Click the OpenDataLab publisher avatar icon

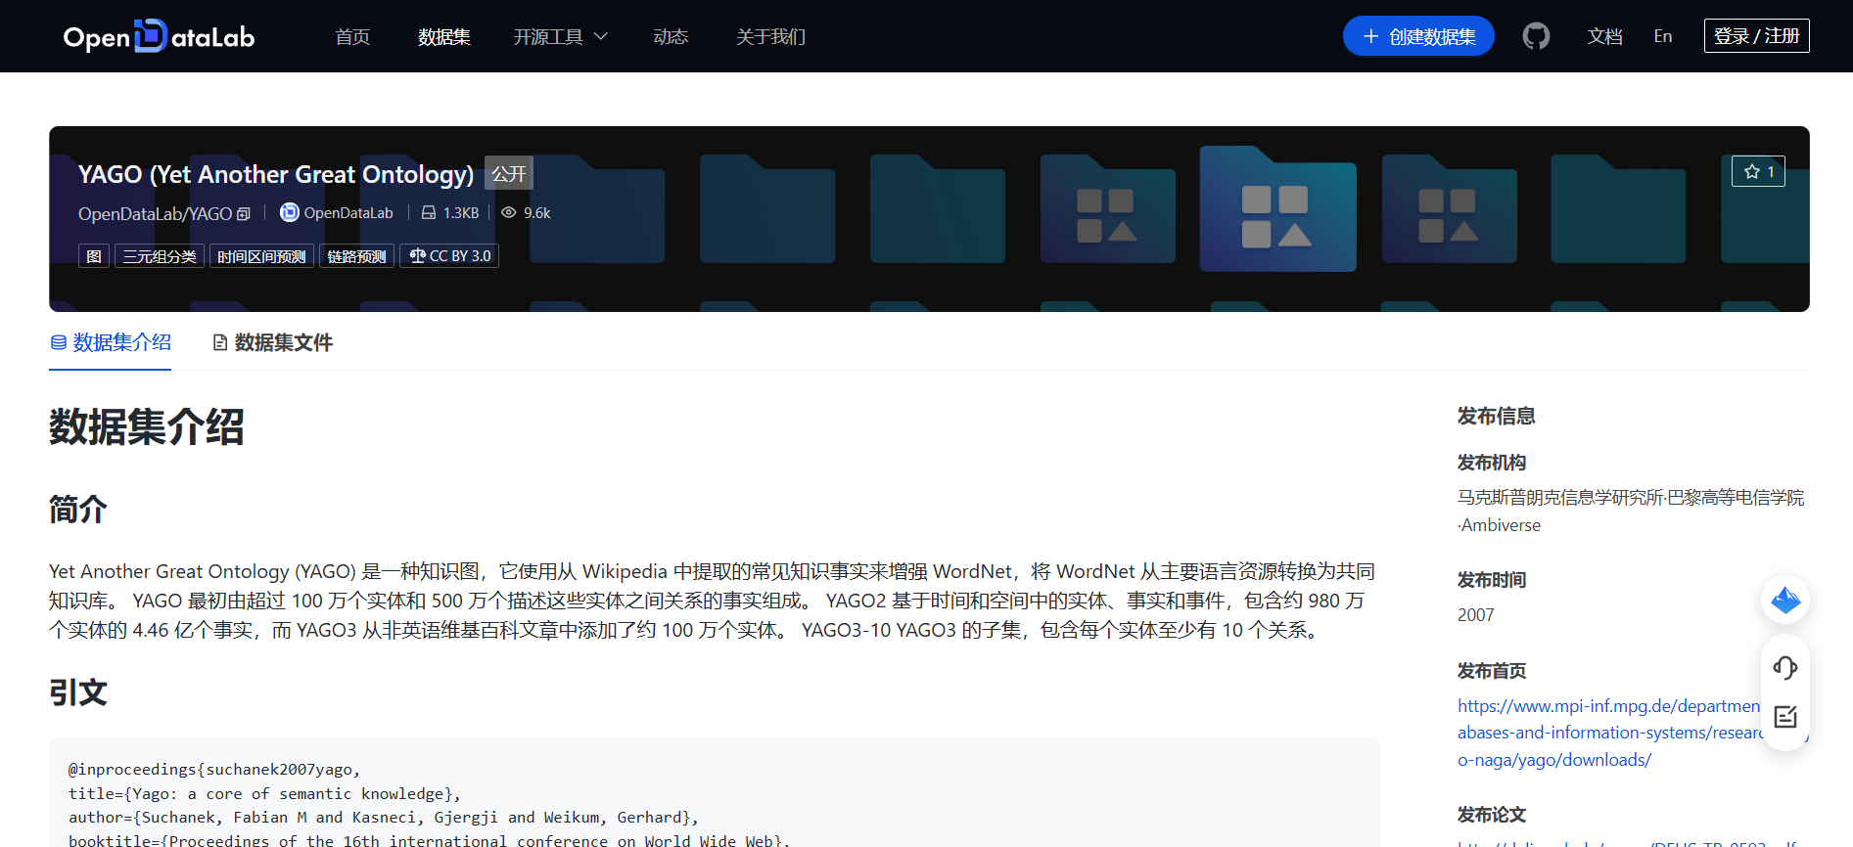coord(289,212)
